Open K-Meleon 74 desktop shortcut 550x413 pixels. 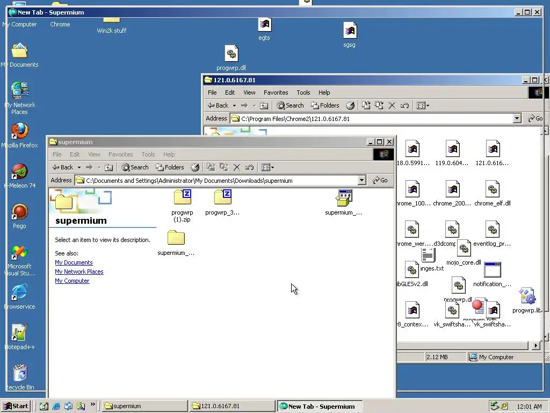(x=20, y=176)
